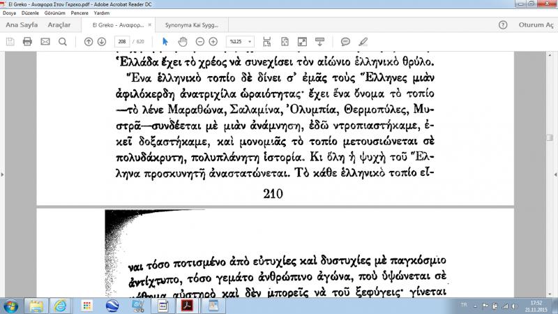Image resolution: width=558 pixels, height=314 pixels.
Task: Open the Pencere menu
Action: click(x=80, y=13)
